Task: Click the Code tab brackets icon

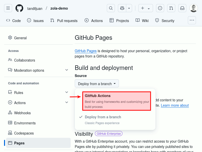Action: (8, 21)
